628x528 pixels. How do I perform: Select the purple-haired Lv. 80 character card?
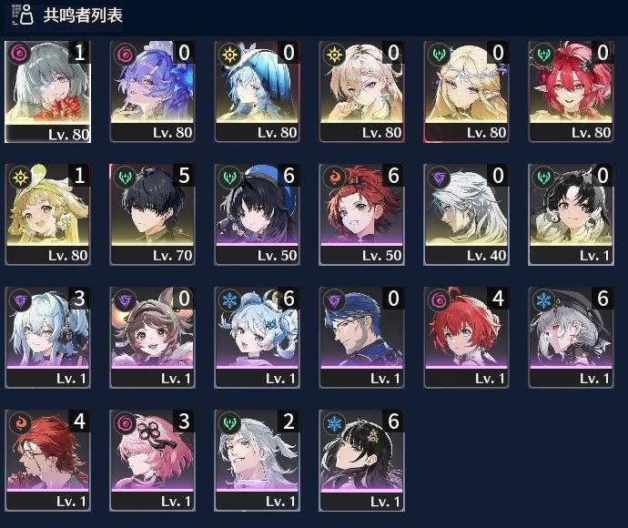(x=152, y=91)
